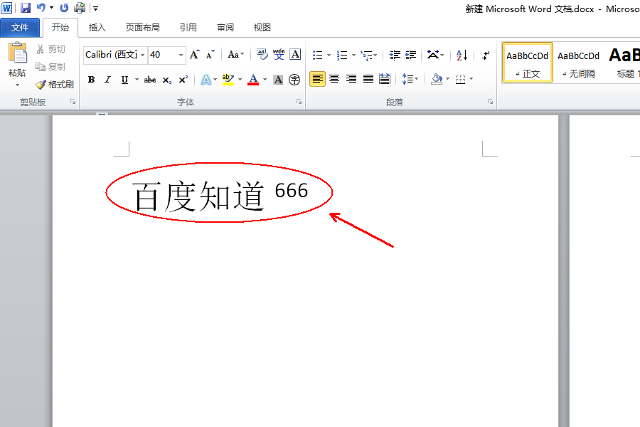Toggle Italic formatting

click(x=107, y=80)
